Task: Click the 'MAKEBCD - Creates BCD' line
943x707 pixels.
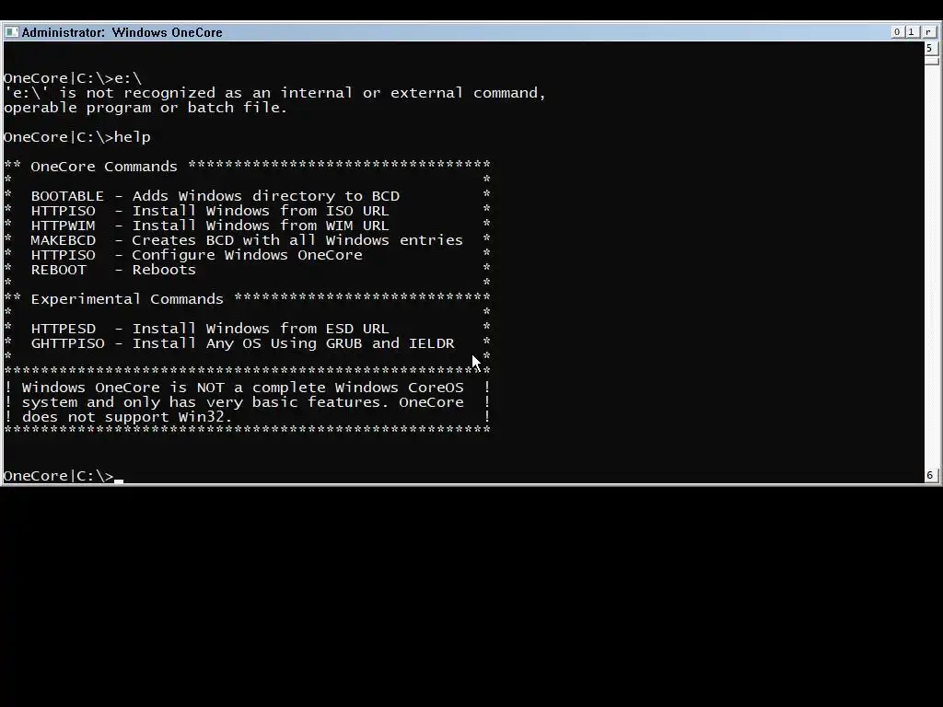Action: click(247, 240)
